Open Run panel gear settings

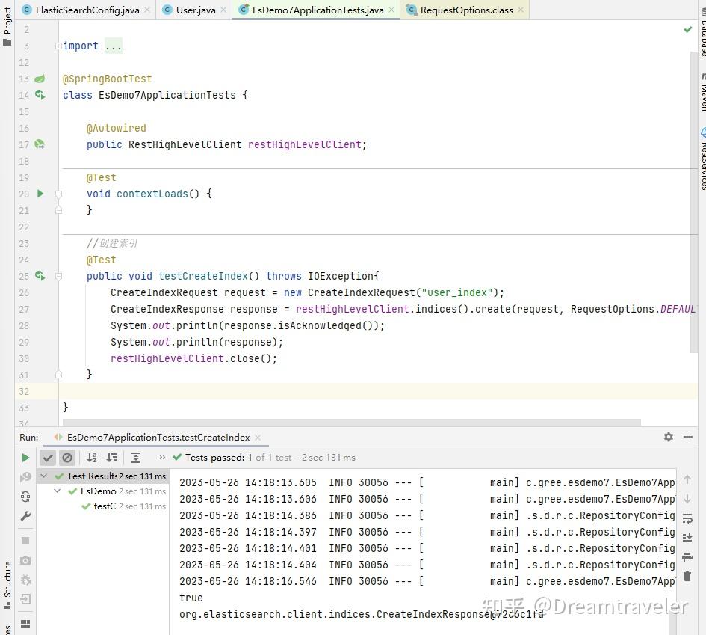pos(668,437)
